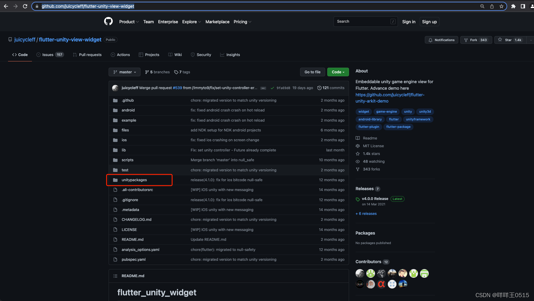The width and height of the screenshot is (534, 301).
Task: Open Marketplace in top navigation
Action: coord(217,22)
